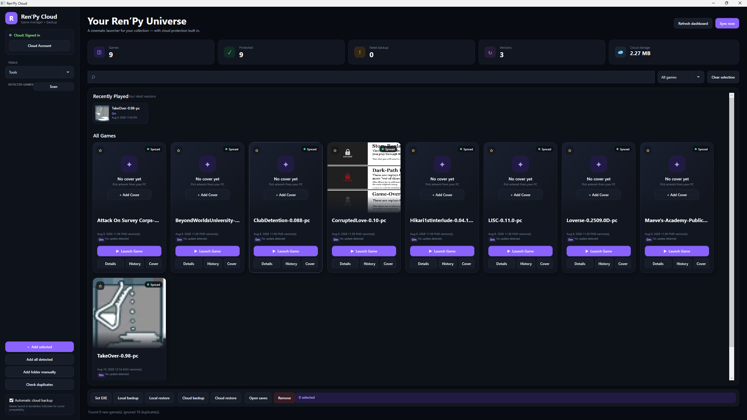This screenshot has width=747, height=420.
Task: Click the red Remove button
Action: [285, 398]
